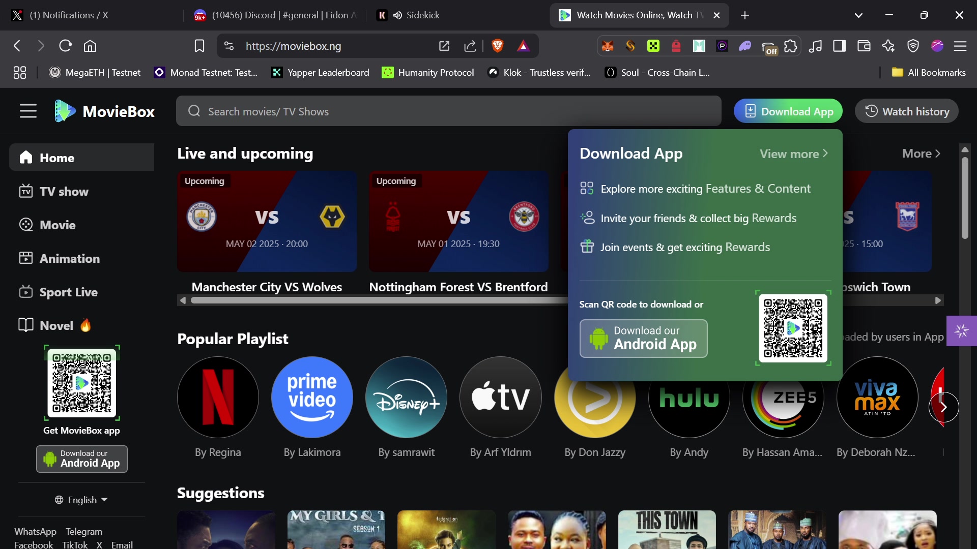Click the page vertical scrollbar thumb

[965, 198]
